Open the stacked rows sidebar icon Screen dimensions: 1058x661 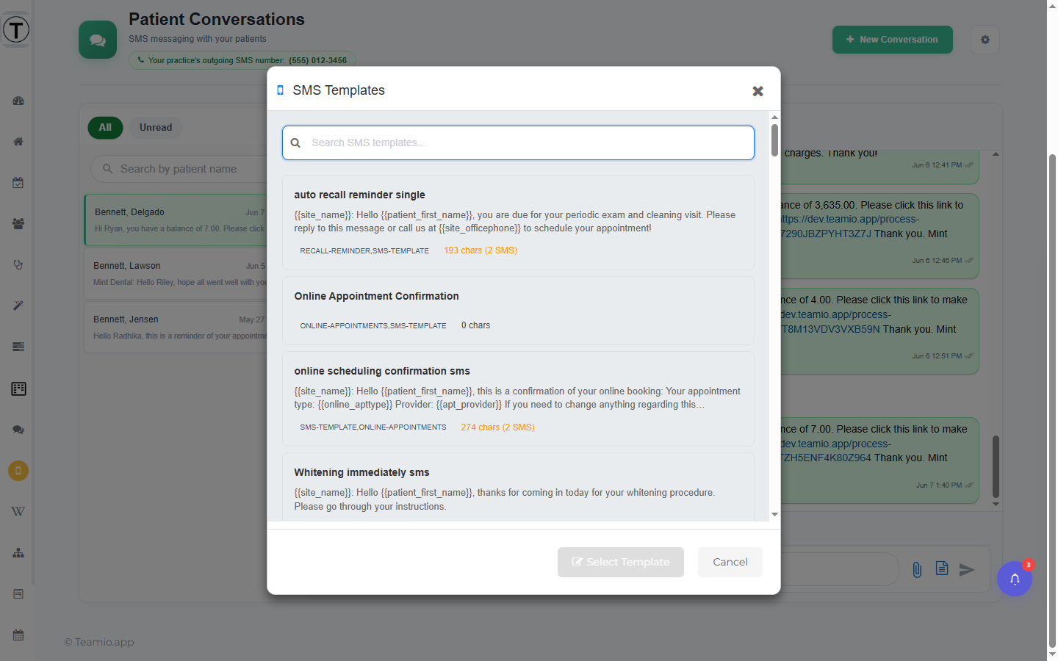(x=18, y=347)
